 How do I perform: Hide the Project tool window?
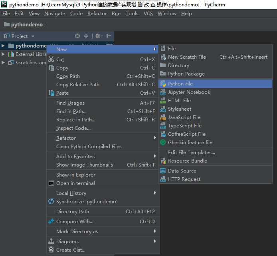tap(109, 36)
